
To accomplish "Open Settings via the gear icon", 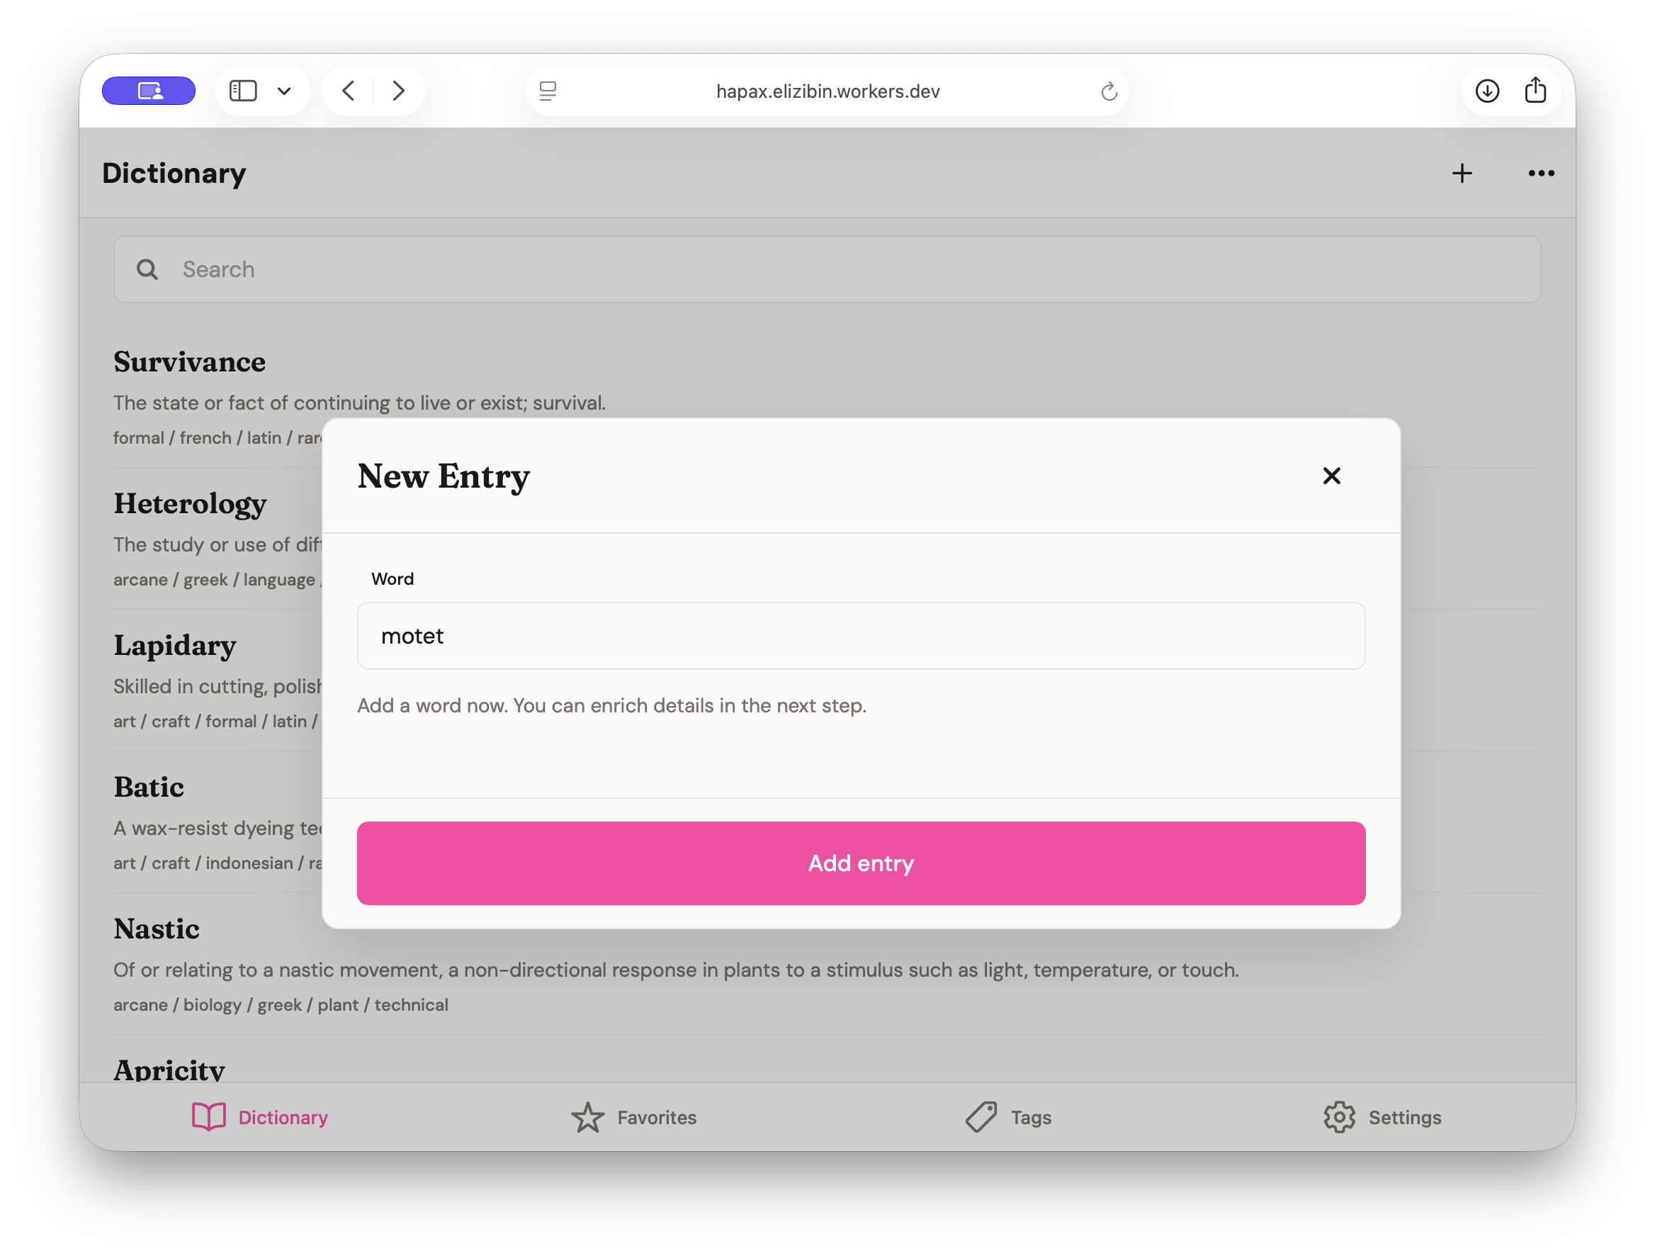I will 1339,1117.
